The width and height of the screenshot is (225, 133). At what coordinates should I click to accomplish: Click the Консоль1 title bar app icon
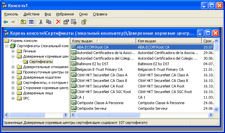click(x=5, y=6)
